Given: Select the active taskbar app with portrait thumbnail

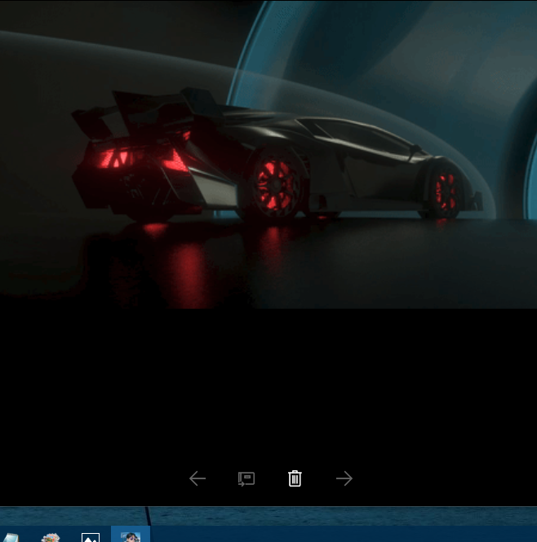Looking at the screenshot, I should (131, 535).
